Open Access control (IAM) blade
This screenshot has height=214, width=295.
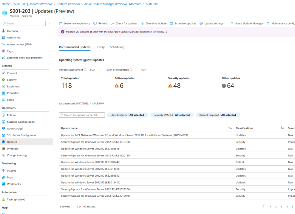click(x=19, y=44)
